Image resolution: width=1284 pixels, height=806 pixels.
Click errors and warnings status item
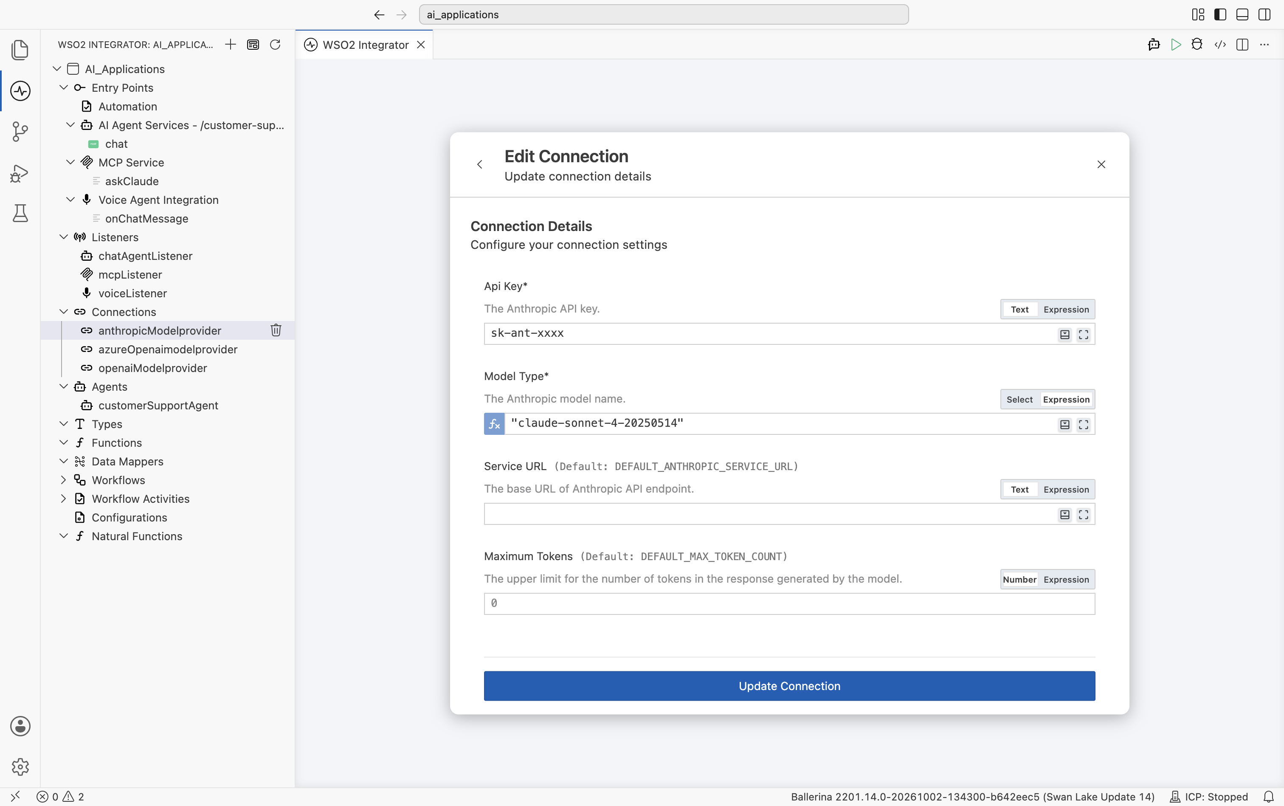coord(60,796)
